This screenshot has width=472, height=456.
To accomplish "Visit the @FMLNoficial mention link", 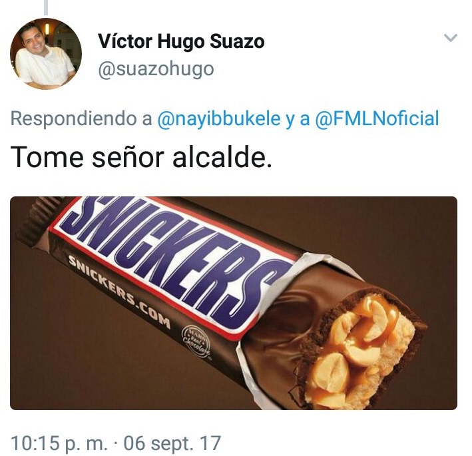I will [x=377, y=118].
